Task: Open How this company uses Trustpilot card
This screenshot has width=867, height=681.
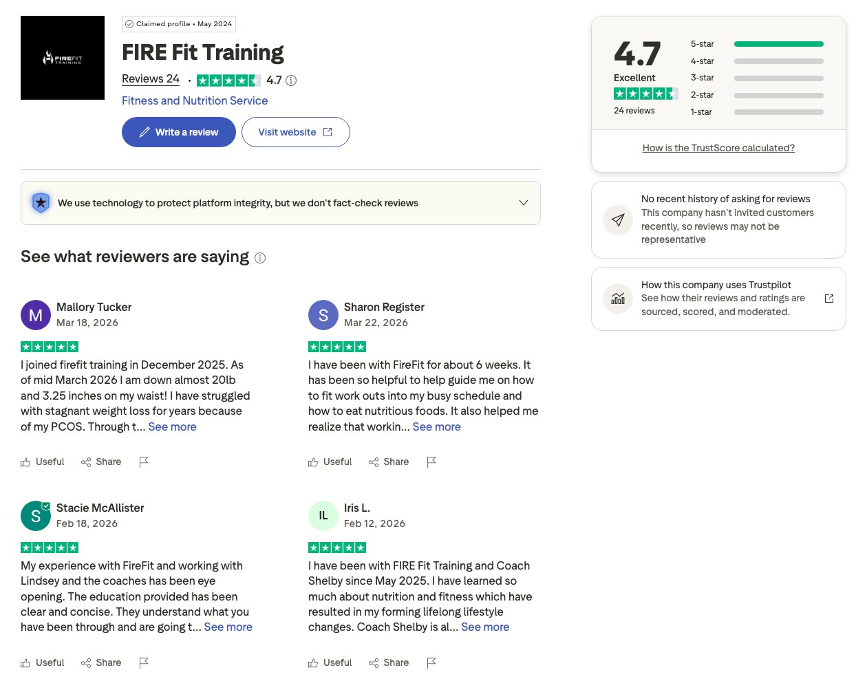Action: (718, 299)
